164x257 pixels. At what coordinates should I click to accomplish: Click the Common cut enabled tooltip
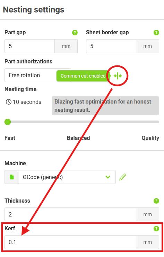point(83,76)
